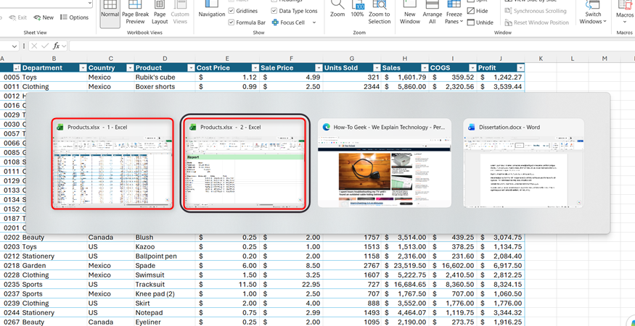The image size is (635, 326).
Task: Open Sale Price filter dropdown
Action: [319, 68]
